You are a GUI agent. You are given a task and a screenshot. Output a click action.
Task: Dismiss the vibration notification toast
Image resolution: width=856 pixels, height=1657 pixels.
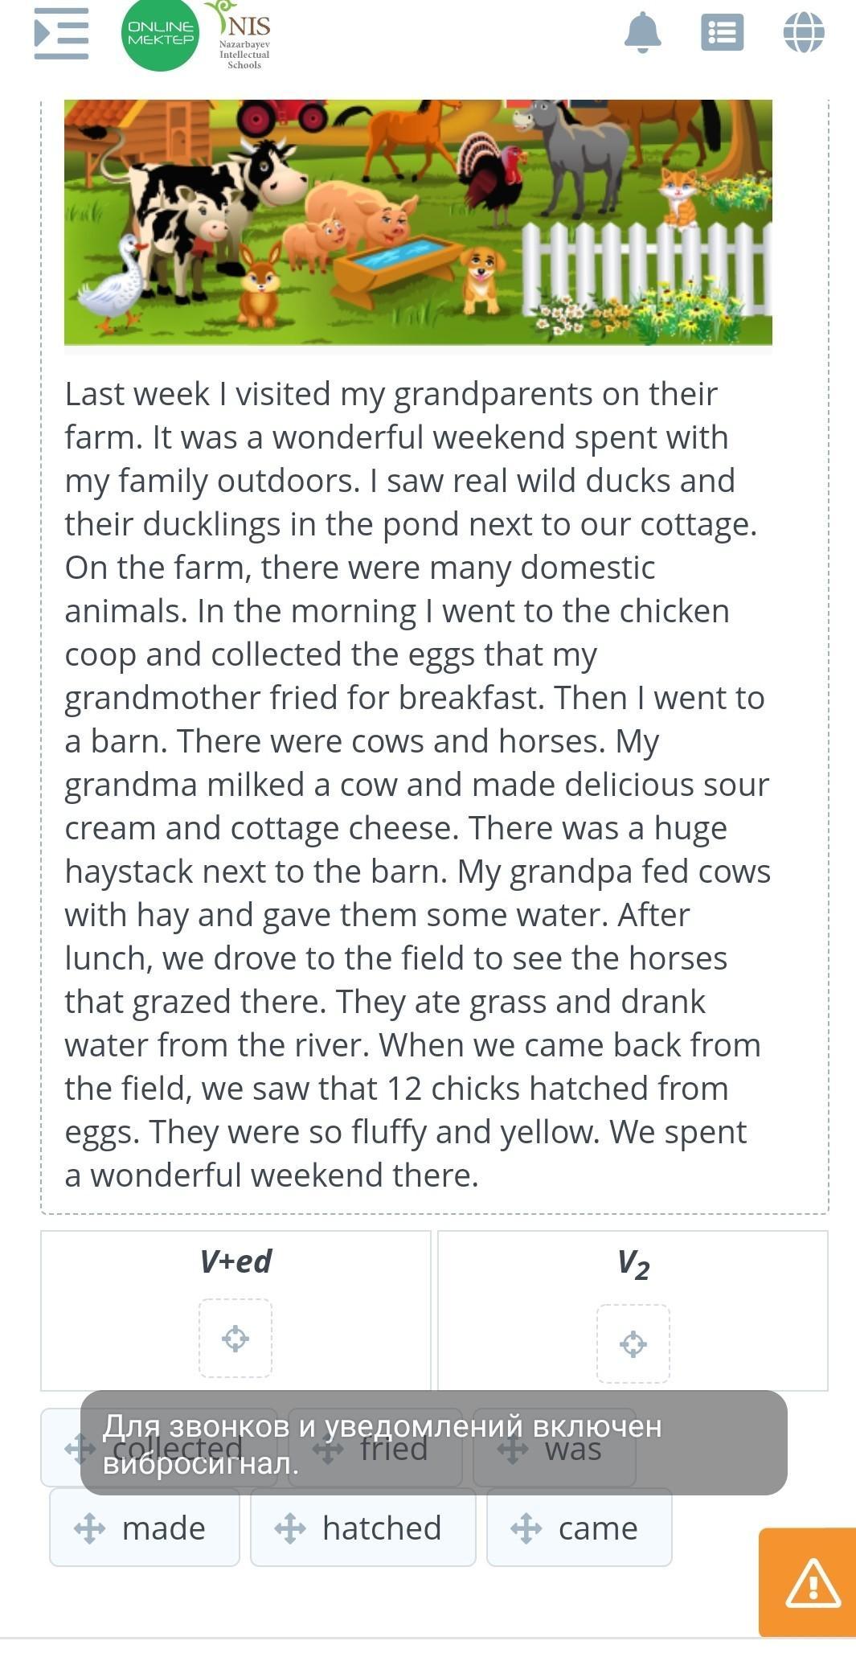pos(434,1442)
